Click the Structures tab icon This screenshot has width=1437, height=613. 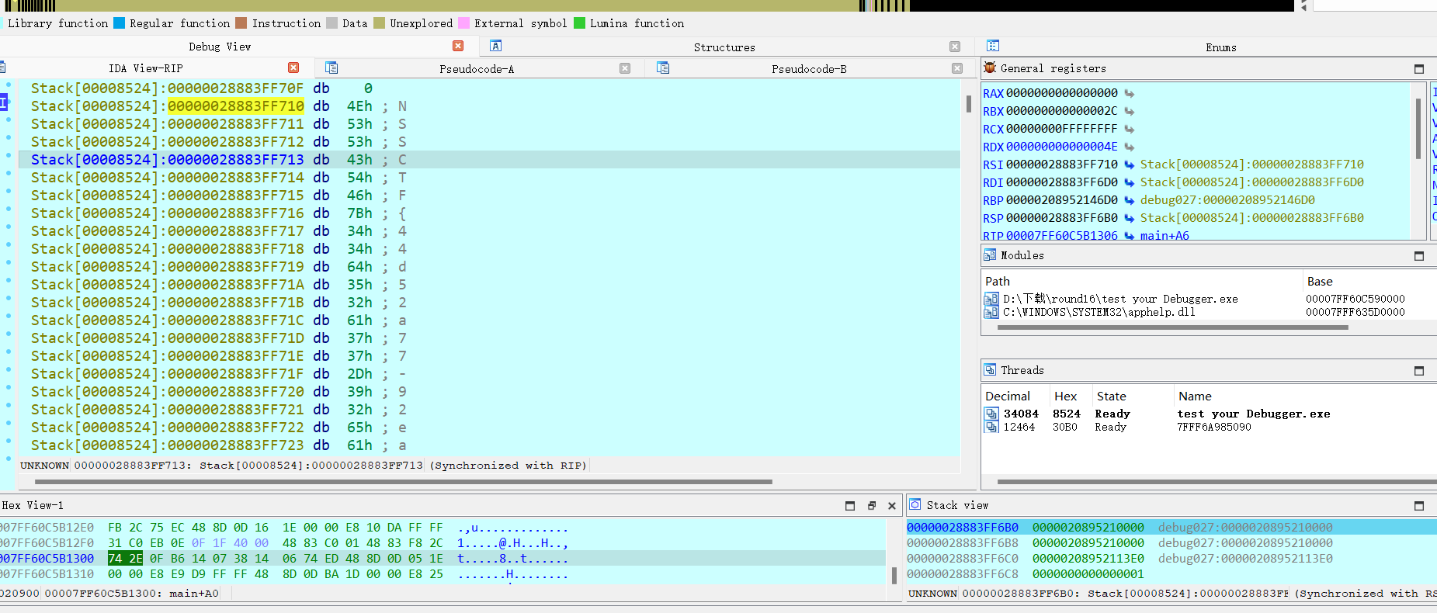(x=496, y=46)
